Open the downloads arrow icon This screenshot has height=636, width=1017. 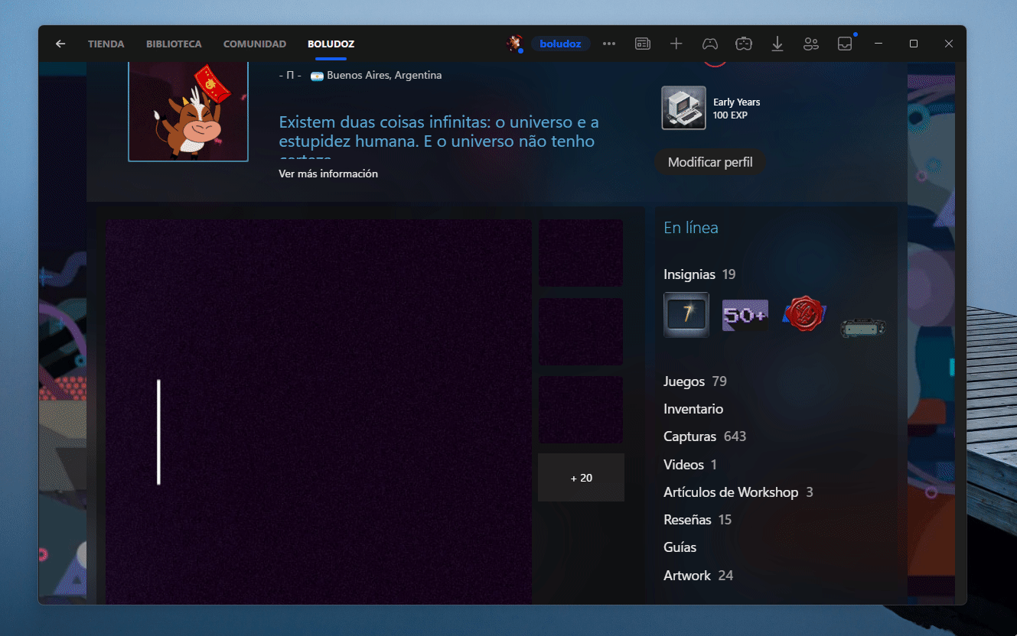pos(777,44)
